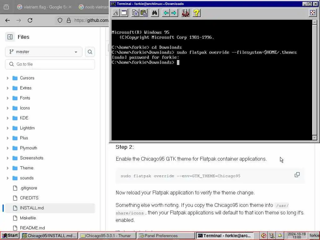Switch to Chicago95-3.0.1 Thunar window
Viewport: 320px width, 240px height.
(108, 236)
